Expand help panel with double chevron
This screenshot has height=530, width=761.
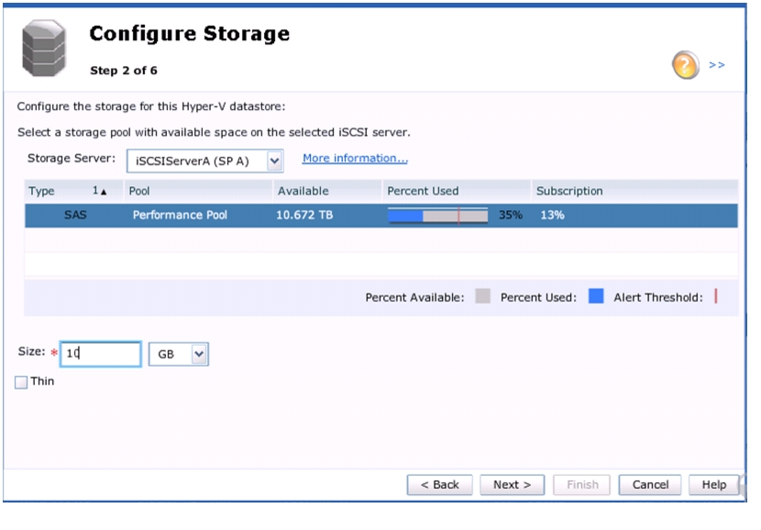716,65
